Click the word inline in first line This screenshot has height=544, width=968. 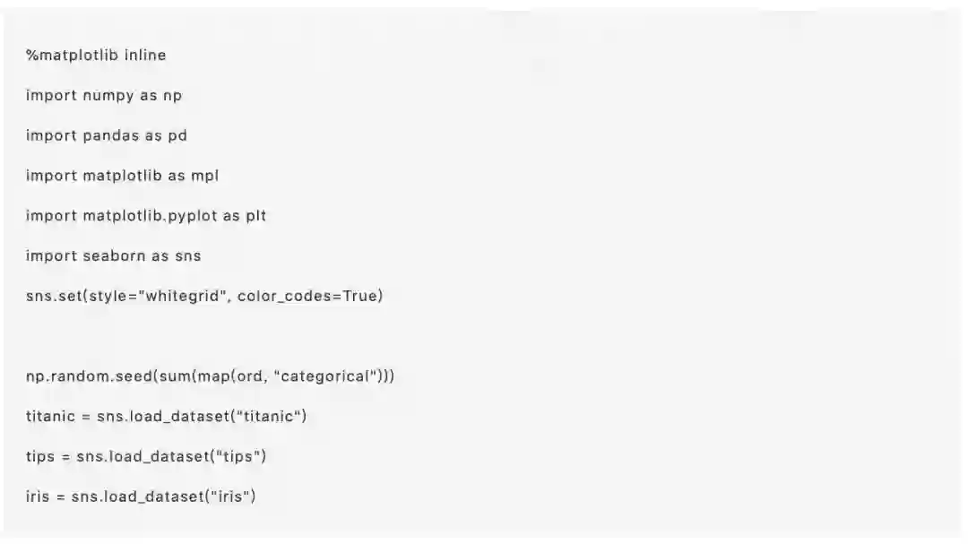145,56
